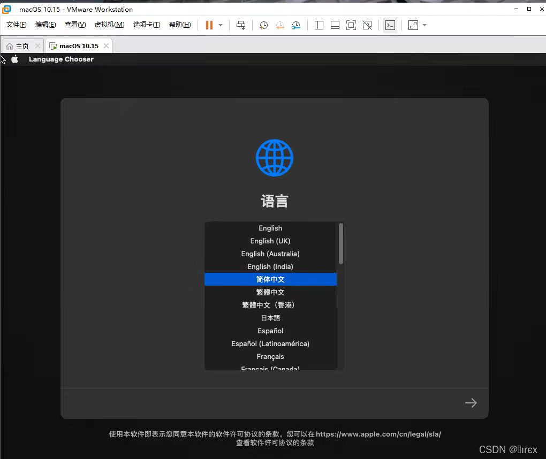
Task: Open the Language Chooser menu
Action: tap(61, 59)
